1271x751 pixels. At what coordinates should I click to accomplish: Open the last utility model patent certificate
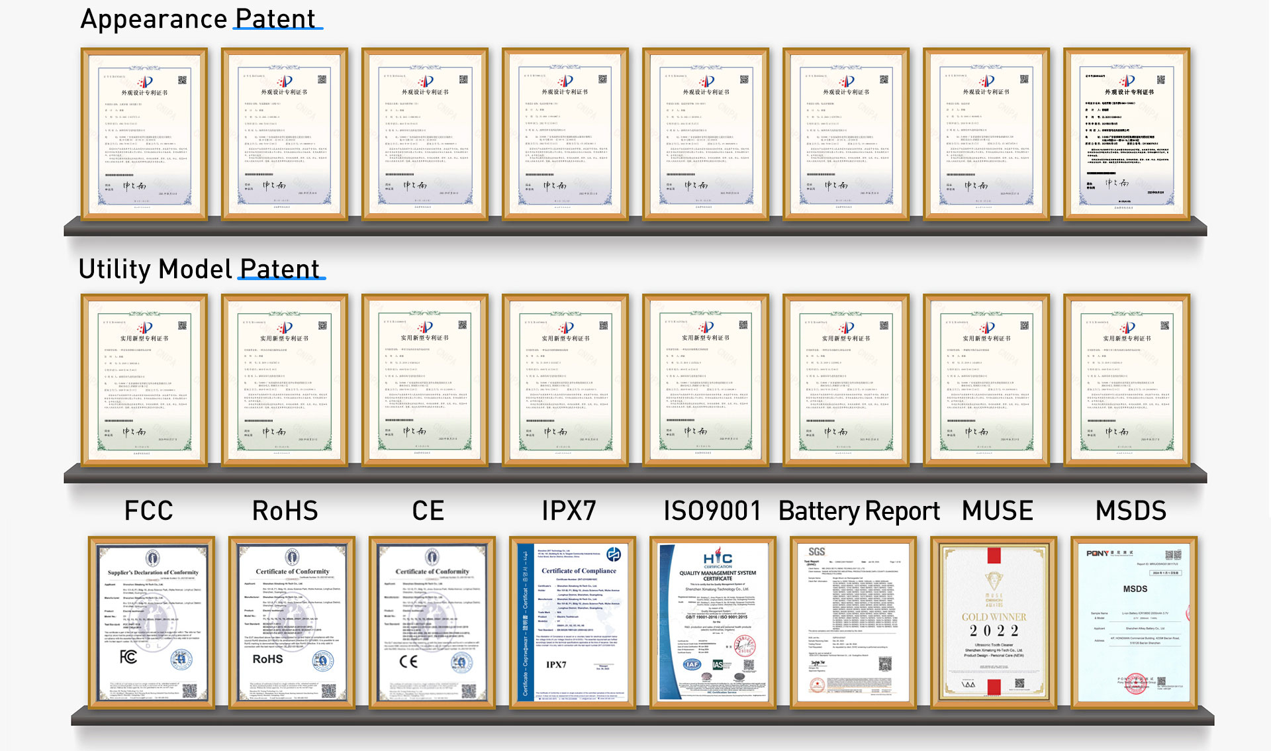pyautogui.click(x=1127, y=380)
